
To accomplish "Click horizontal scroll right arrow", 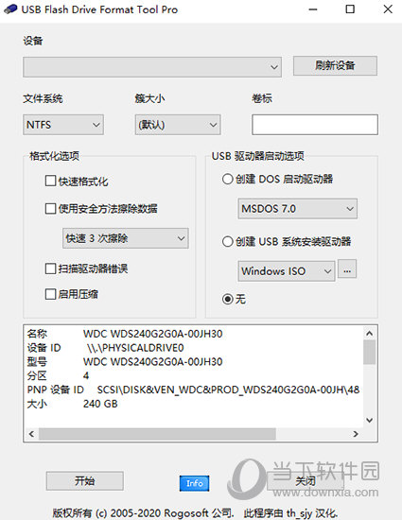I will [x=356, y=434].
